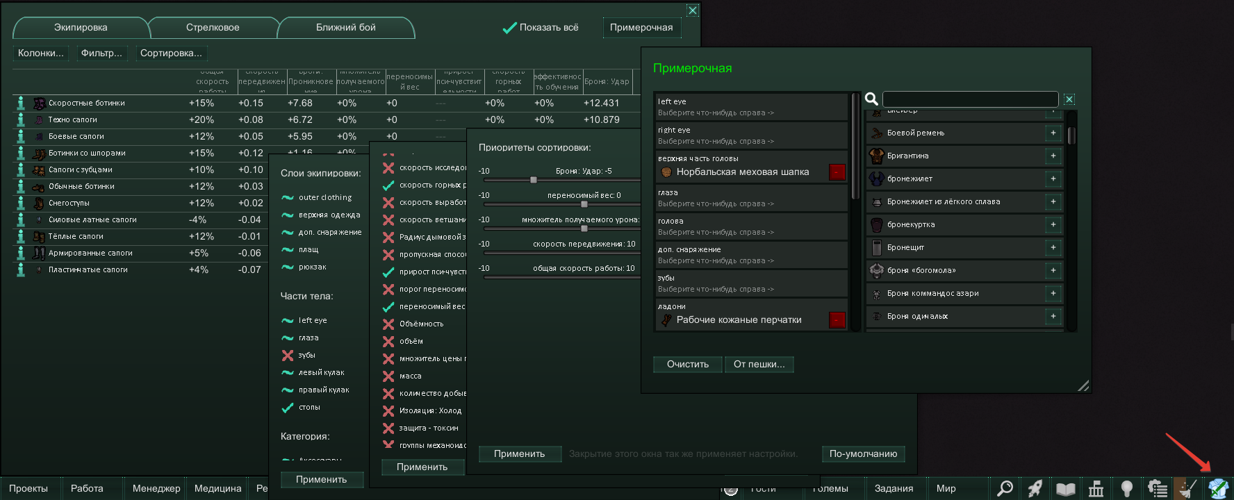Image resolution: width=1234 pixels, height=500 pixels.
Task: Open the Фильтр... filter panel
Action: coord(101,53)
